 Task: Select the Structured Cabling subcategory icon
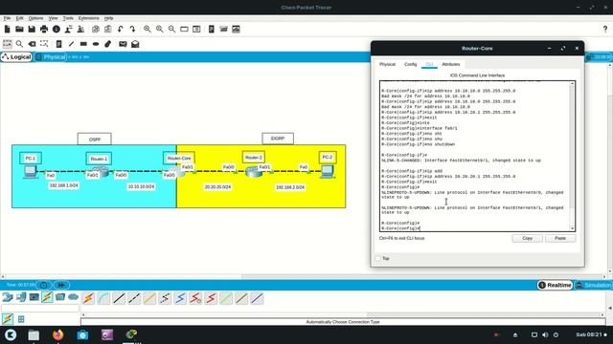click(21, 319)
